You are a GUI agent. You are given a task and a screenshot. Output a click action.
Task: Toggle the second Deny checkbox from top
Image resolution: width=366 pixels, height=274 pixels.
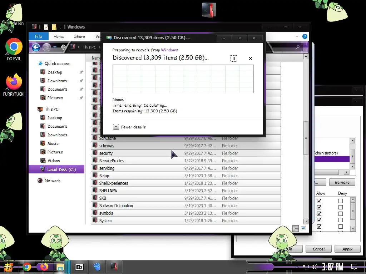tap(341, 207)
